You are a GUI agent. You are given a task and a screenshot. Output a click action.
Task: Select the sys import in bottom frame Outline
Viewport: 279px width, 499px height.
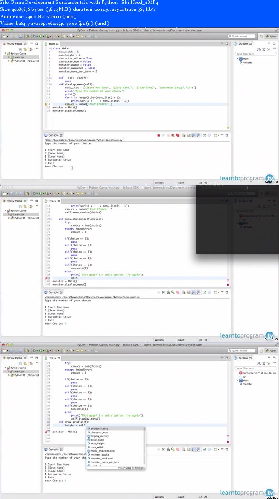(x=244, y=377)
